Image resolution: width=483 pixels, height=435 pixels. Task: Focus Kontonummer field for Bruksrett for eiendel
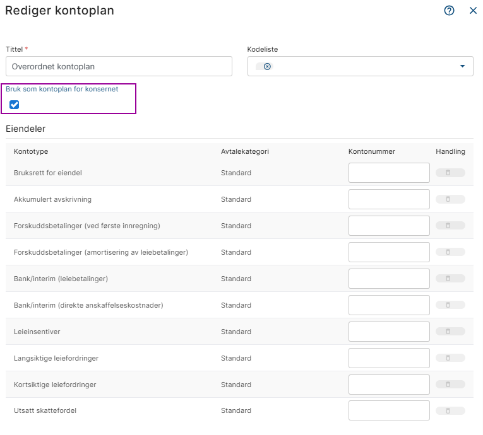pyautogui.click(x=389, y=173)
